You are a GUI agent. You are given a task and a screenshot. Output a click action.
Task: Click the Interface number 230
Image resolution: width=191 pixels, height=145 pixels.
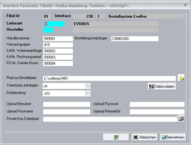pyautogui.click(x=83, y=16)
